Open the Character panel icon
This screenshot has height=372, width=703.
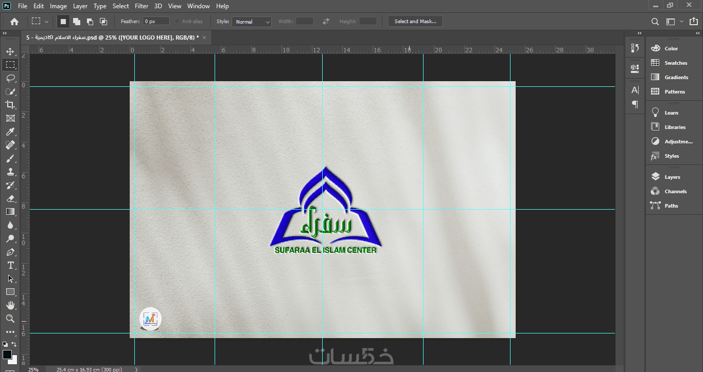[635, 90]
